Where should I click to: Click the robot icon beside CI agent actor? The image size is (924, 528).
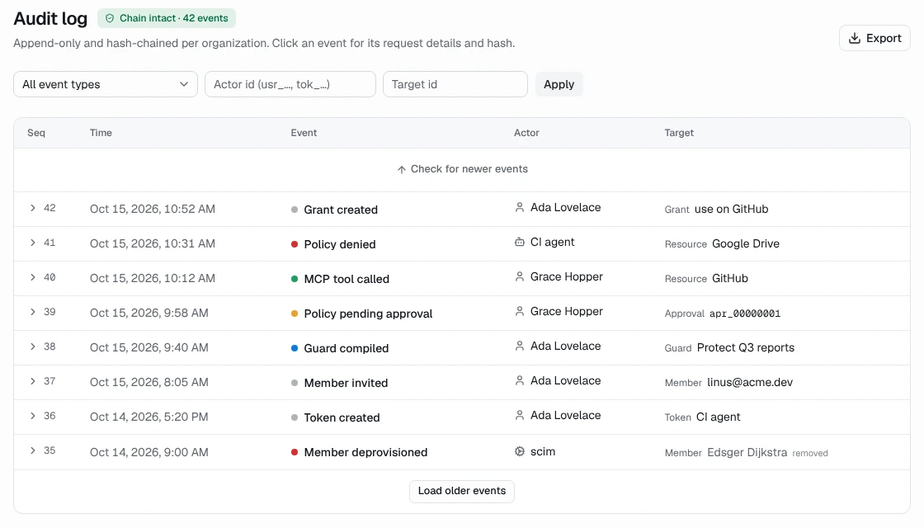click(x=519, y=243)
